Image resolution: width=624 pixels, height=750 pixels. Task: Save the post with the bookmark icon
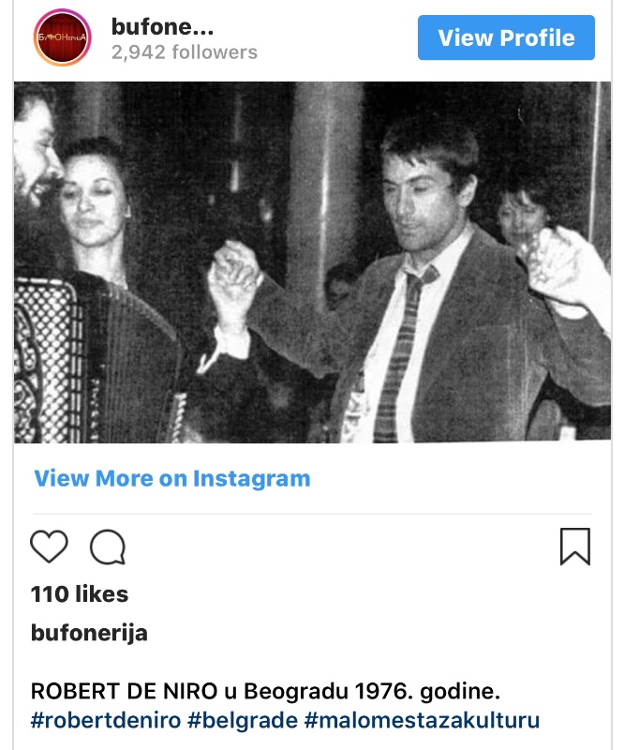[575, 547]
